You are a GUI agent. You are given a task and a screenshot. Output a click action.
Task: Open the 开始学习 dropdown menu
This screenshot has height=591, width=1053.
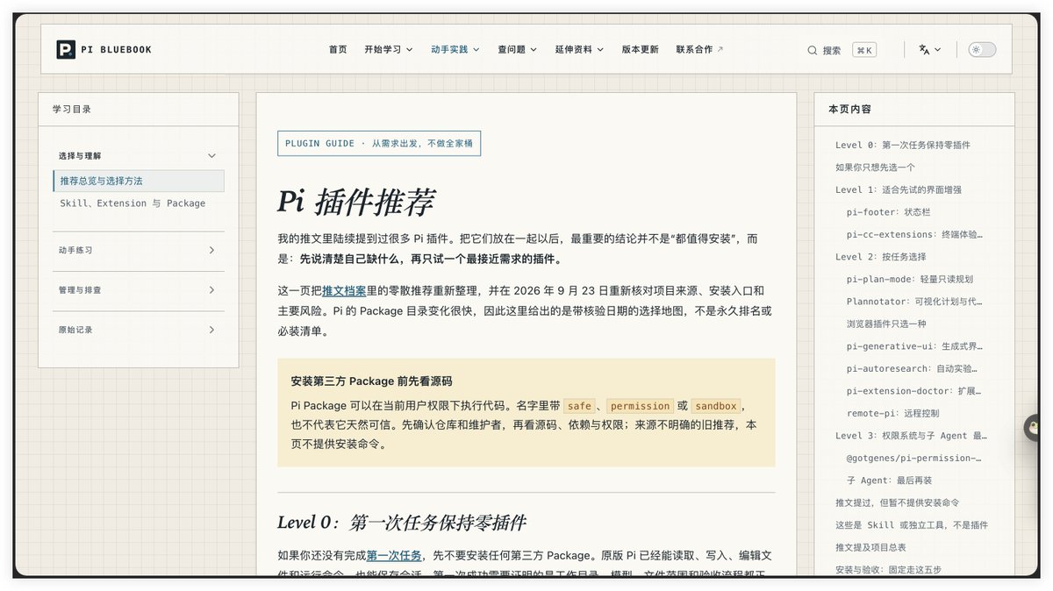click(x=389, y=50)
